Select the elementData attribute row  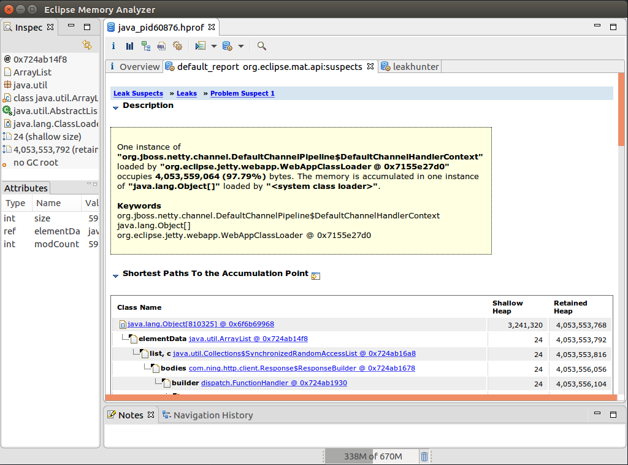click(50, 231)
